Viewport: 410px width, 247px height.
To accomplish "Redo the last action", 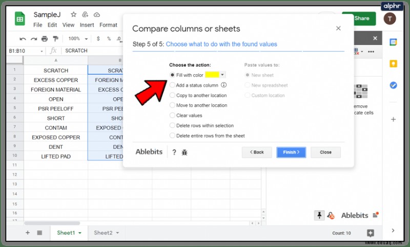I will click(34, 39).
